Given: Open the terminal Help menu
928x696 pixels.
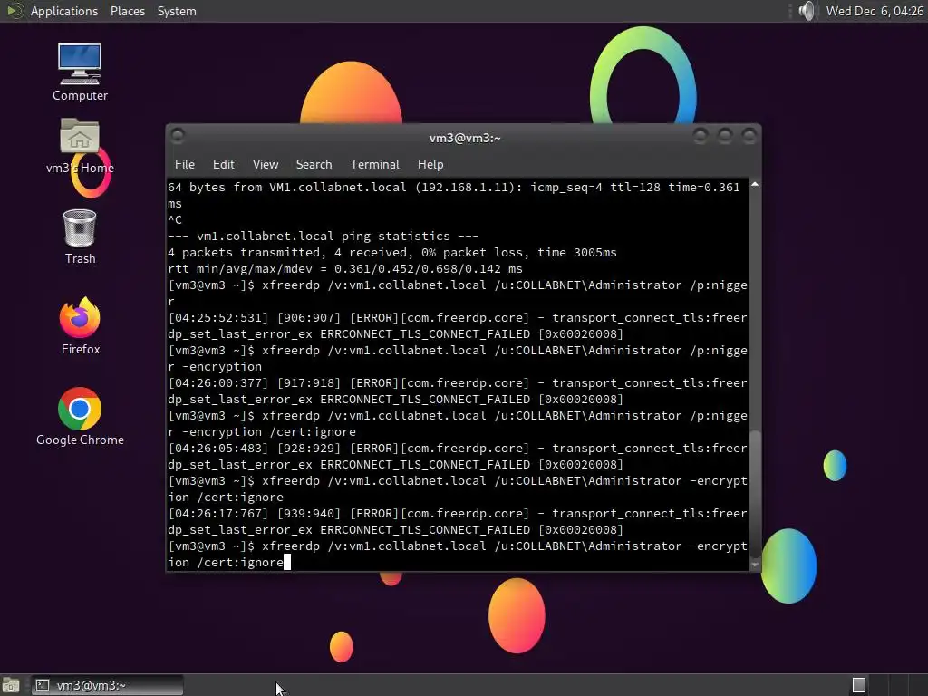Looking at the screenshot, I should point(430,165).
